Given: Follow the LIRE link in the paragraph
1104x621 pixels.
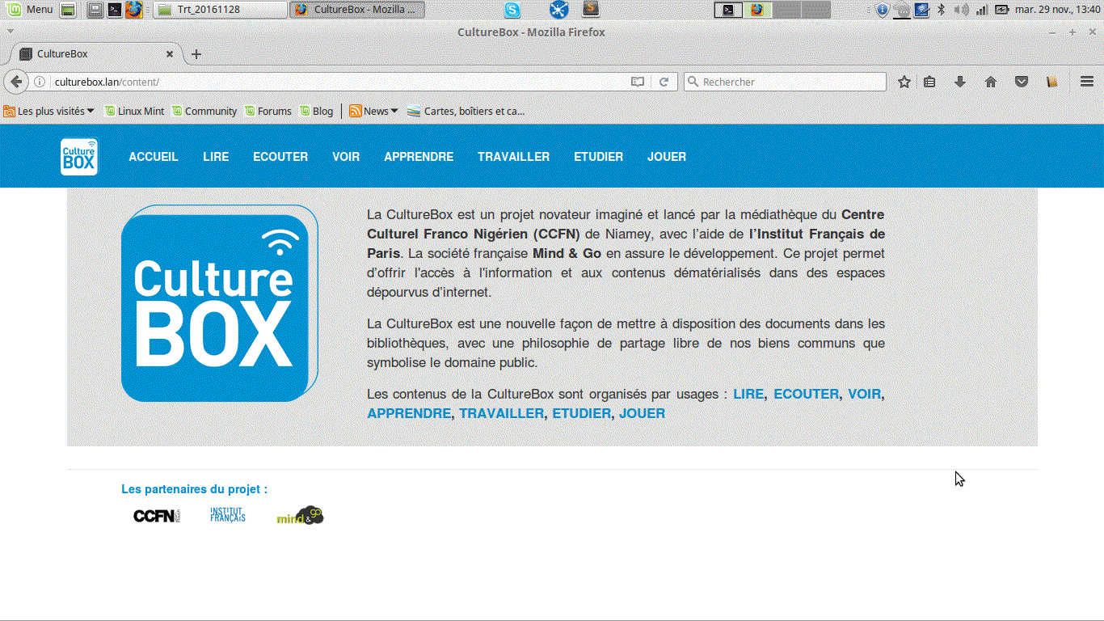Looking at the screenshot, I should coord(748,394).
